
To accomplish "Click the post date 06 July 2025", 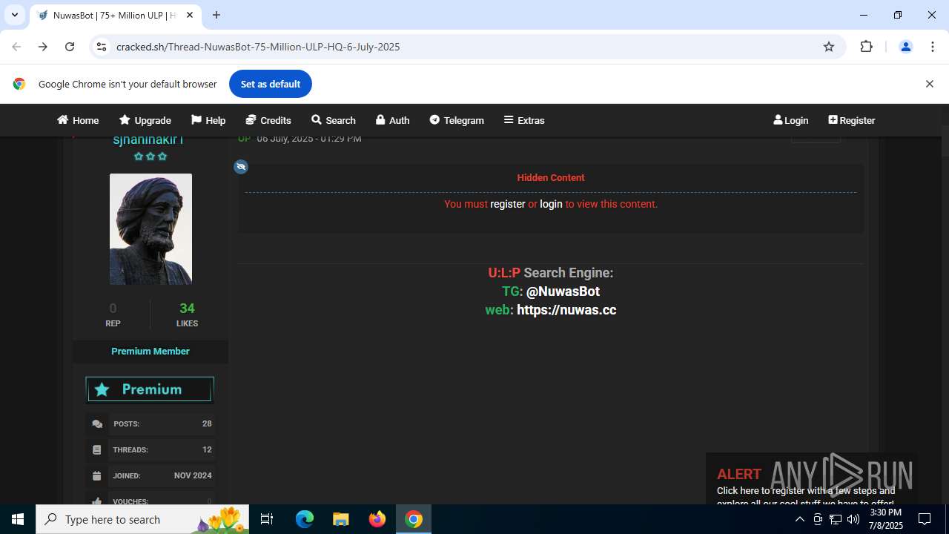I will tap(308, 139).
